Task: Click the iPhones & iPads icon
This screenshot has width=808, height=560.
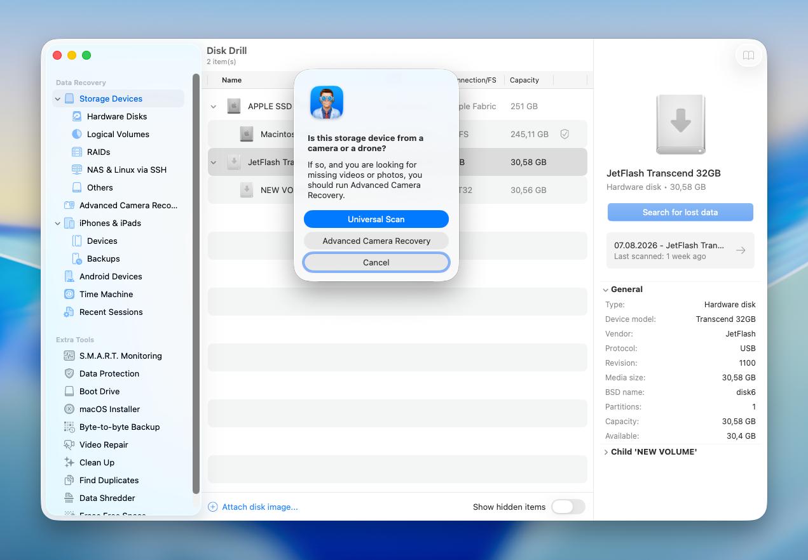Action: point(69,223)
